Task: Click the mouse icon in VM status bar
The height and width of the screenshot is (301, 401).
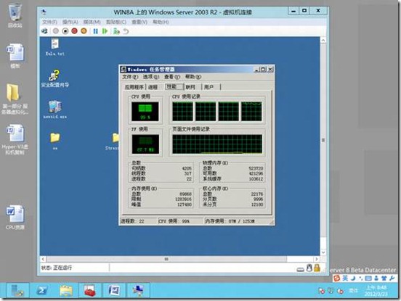Action: pos(309,268)
